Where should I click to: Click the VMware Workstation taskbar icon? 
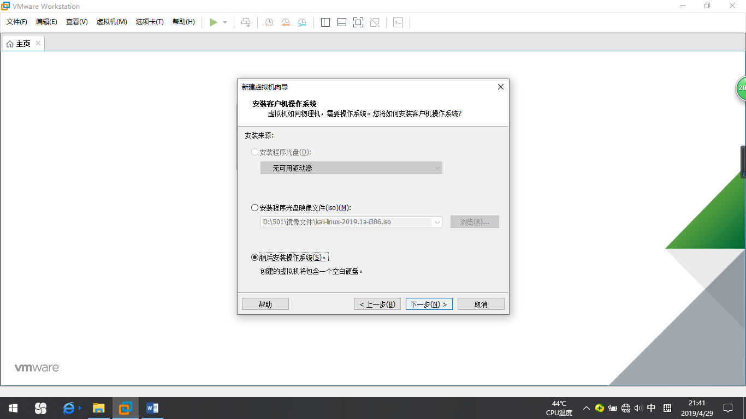(126, 408)
